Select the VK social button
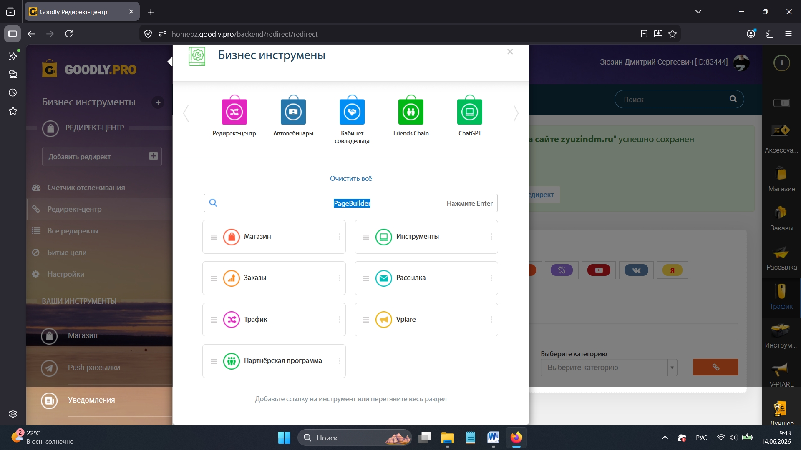The image size is (801, 450). pos(636,270)
